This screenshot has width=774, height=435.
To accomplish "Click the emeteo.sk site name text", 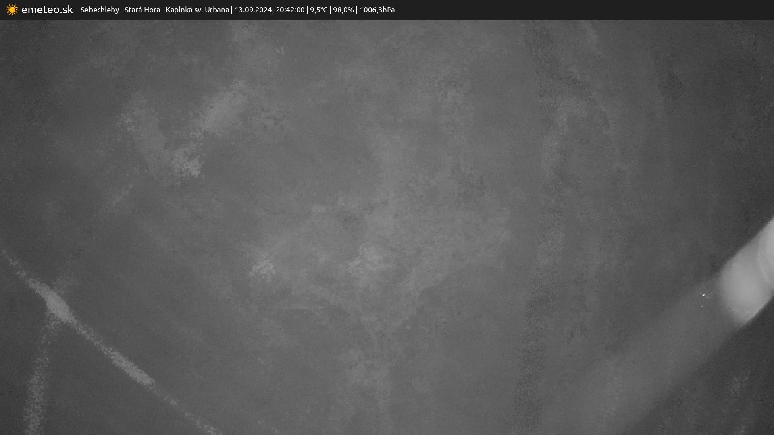I will [x=47, y=10].
